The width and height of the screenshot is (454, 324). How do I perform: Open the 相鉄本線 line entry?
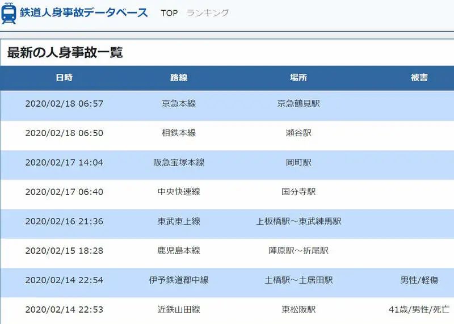tap(179, 133)
